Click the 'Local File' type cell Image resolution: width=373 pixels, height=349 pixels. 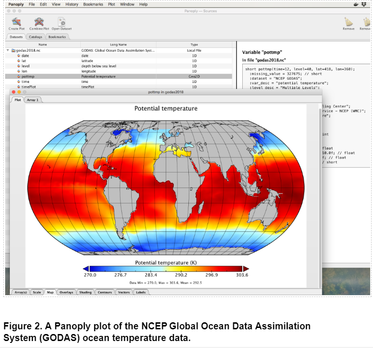click(194, 51)
